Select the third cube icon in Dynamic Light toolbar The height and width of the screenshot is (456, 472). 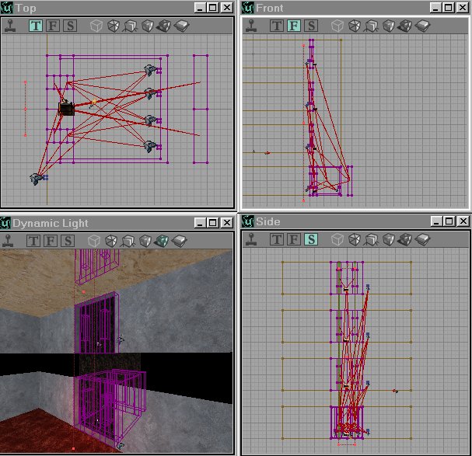point(130,241)
